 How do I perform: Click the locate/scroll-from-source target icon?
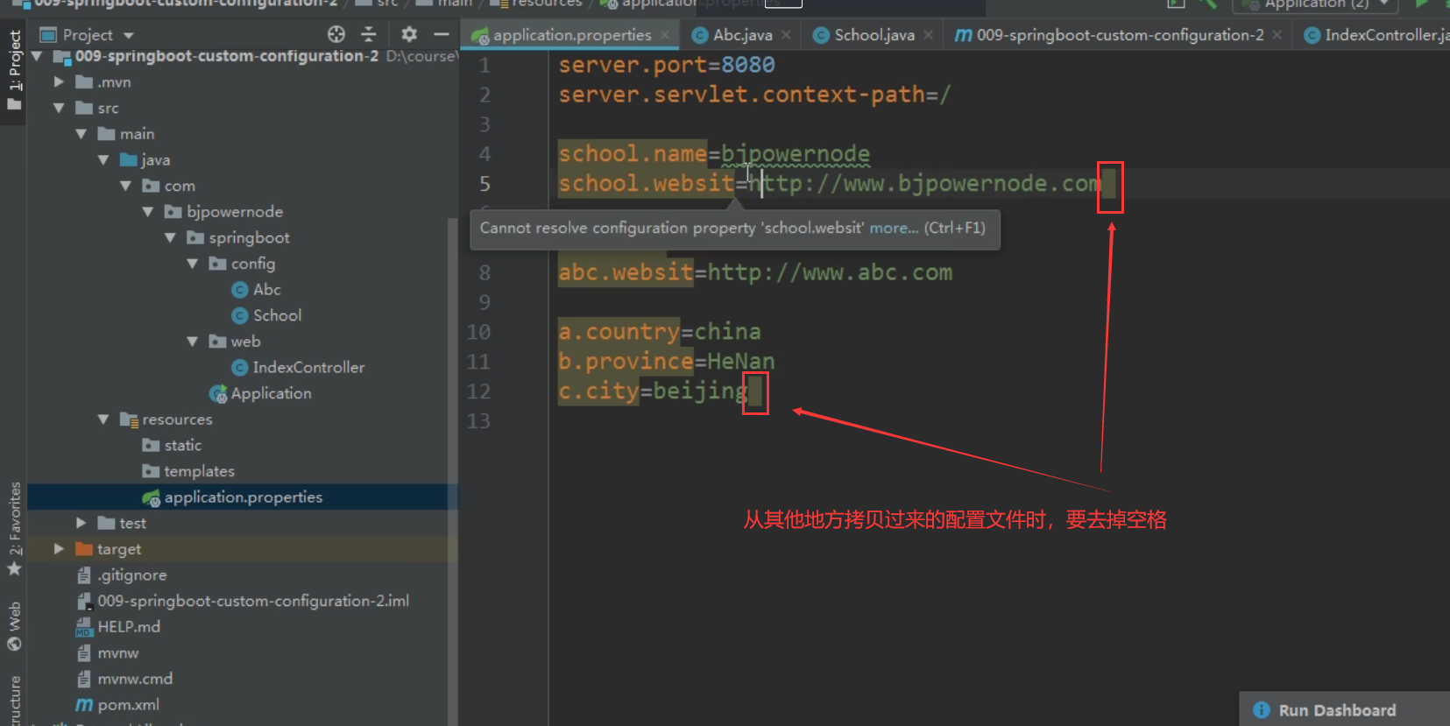click(x=336, y=34)
